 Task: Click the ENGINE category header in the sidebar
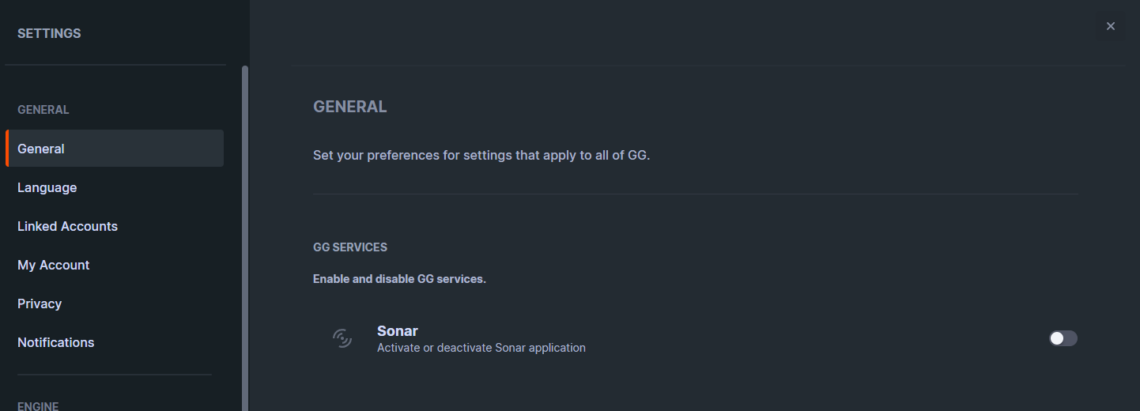pyautogui.click(x=38, y=406)
